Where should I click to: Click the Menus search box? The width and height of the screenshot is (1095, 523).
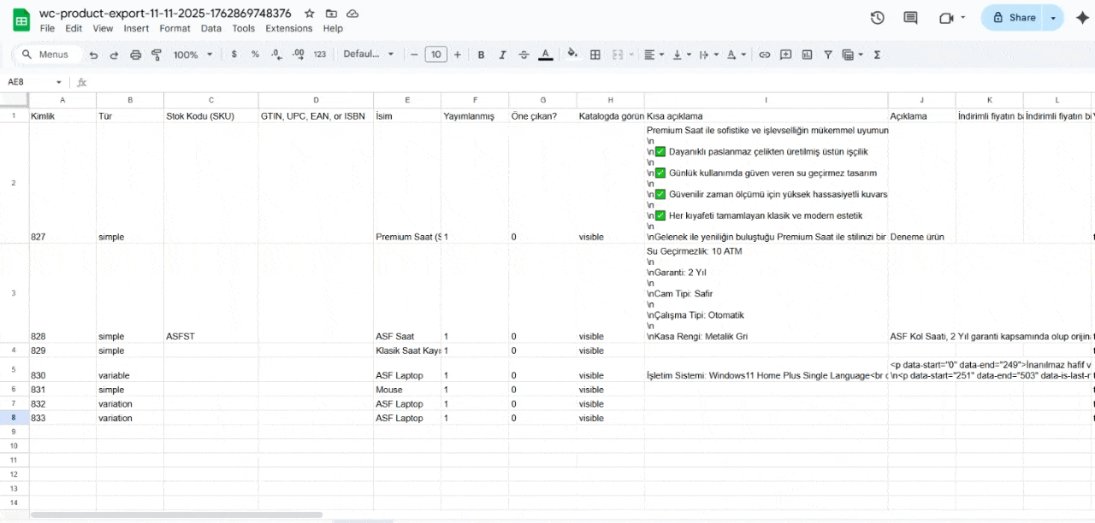[48, 55]
